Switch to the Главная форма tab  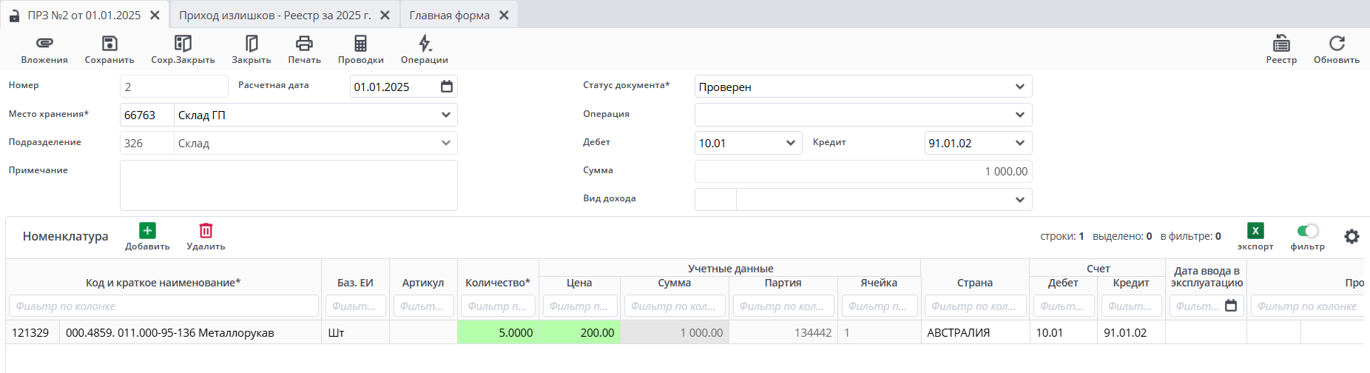pyautogui.click(x=449, y=16)
